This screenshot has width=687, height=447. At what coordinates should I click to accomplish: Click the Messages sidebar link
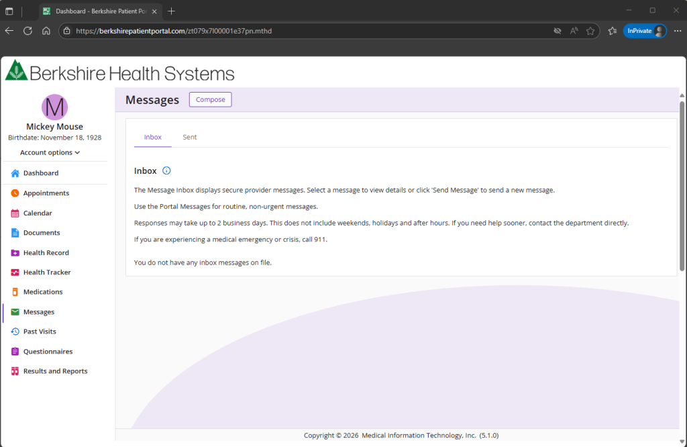click(x=39, y=312)
